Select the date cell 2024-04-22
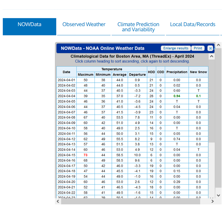 tap(66, 193)
